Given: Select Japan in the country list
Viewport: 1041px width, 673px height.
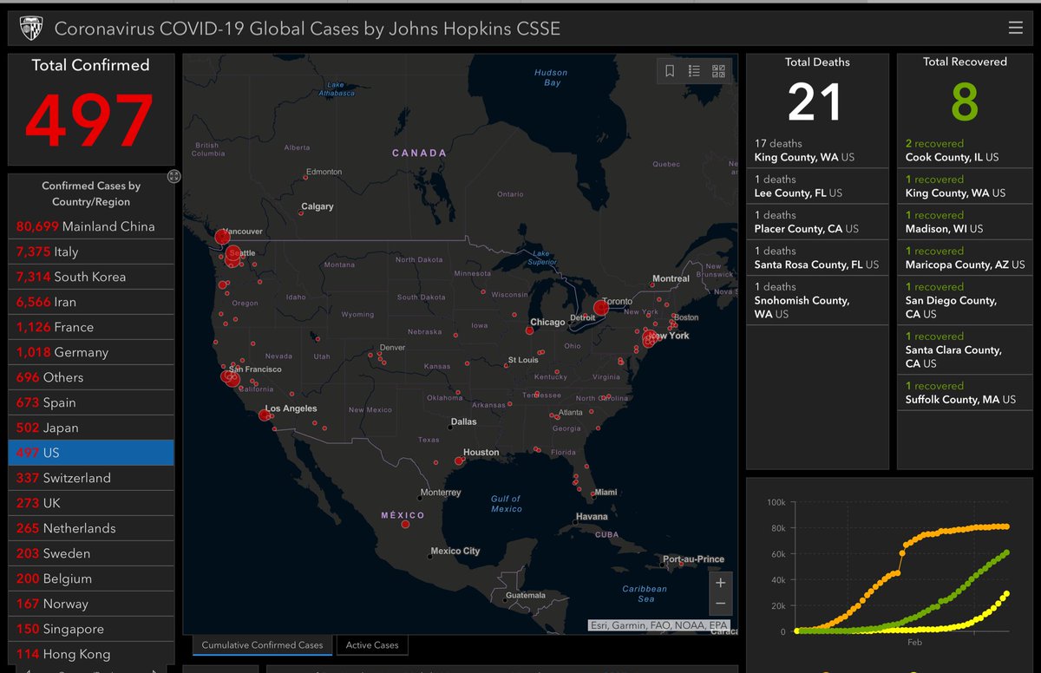Looking at the screenshot, I should point(91,428).
